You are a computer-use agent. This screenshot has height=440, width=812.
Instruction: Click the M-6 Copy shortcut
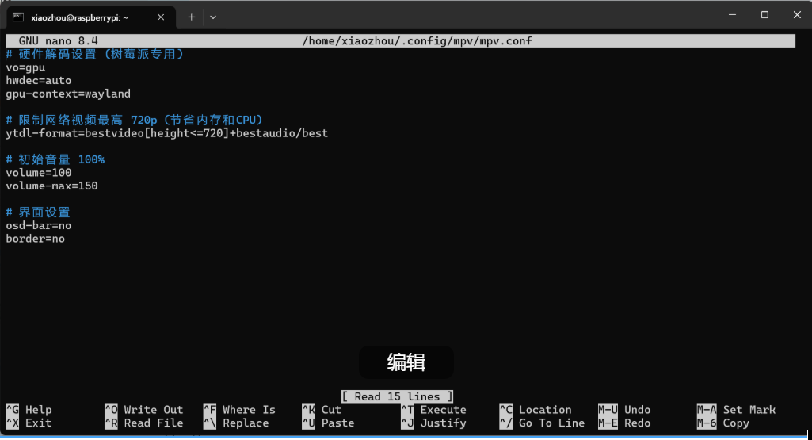[x=723, y=423]
